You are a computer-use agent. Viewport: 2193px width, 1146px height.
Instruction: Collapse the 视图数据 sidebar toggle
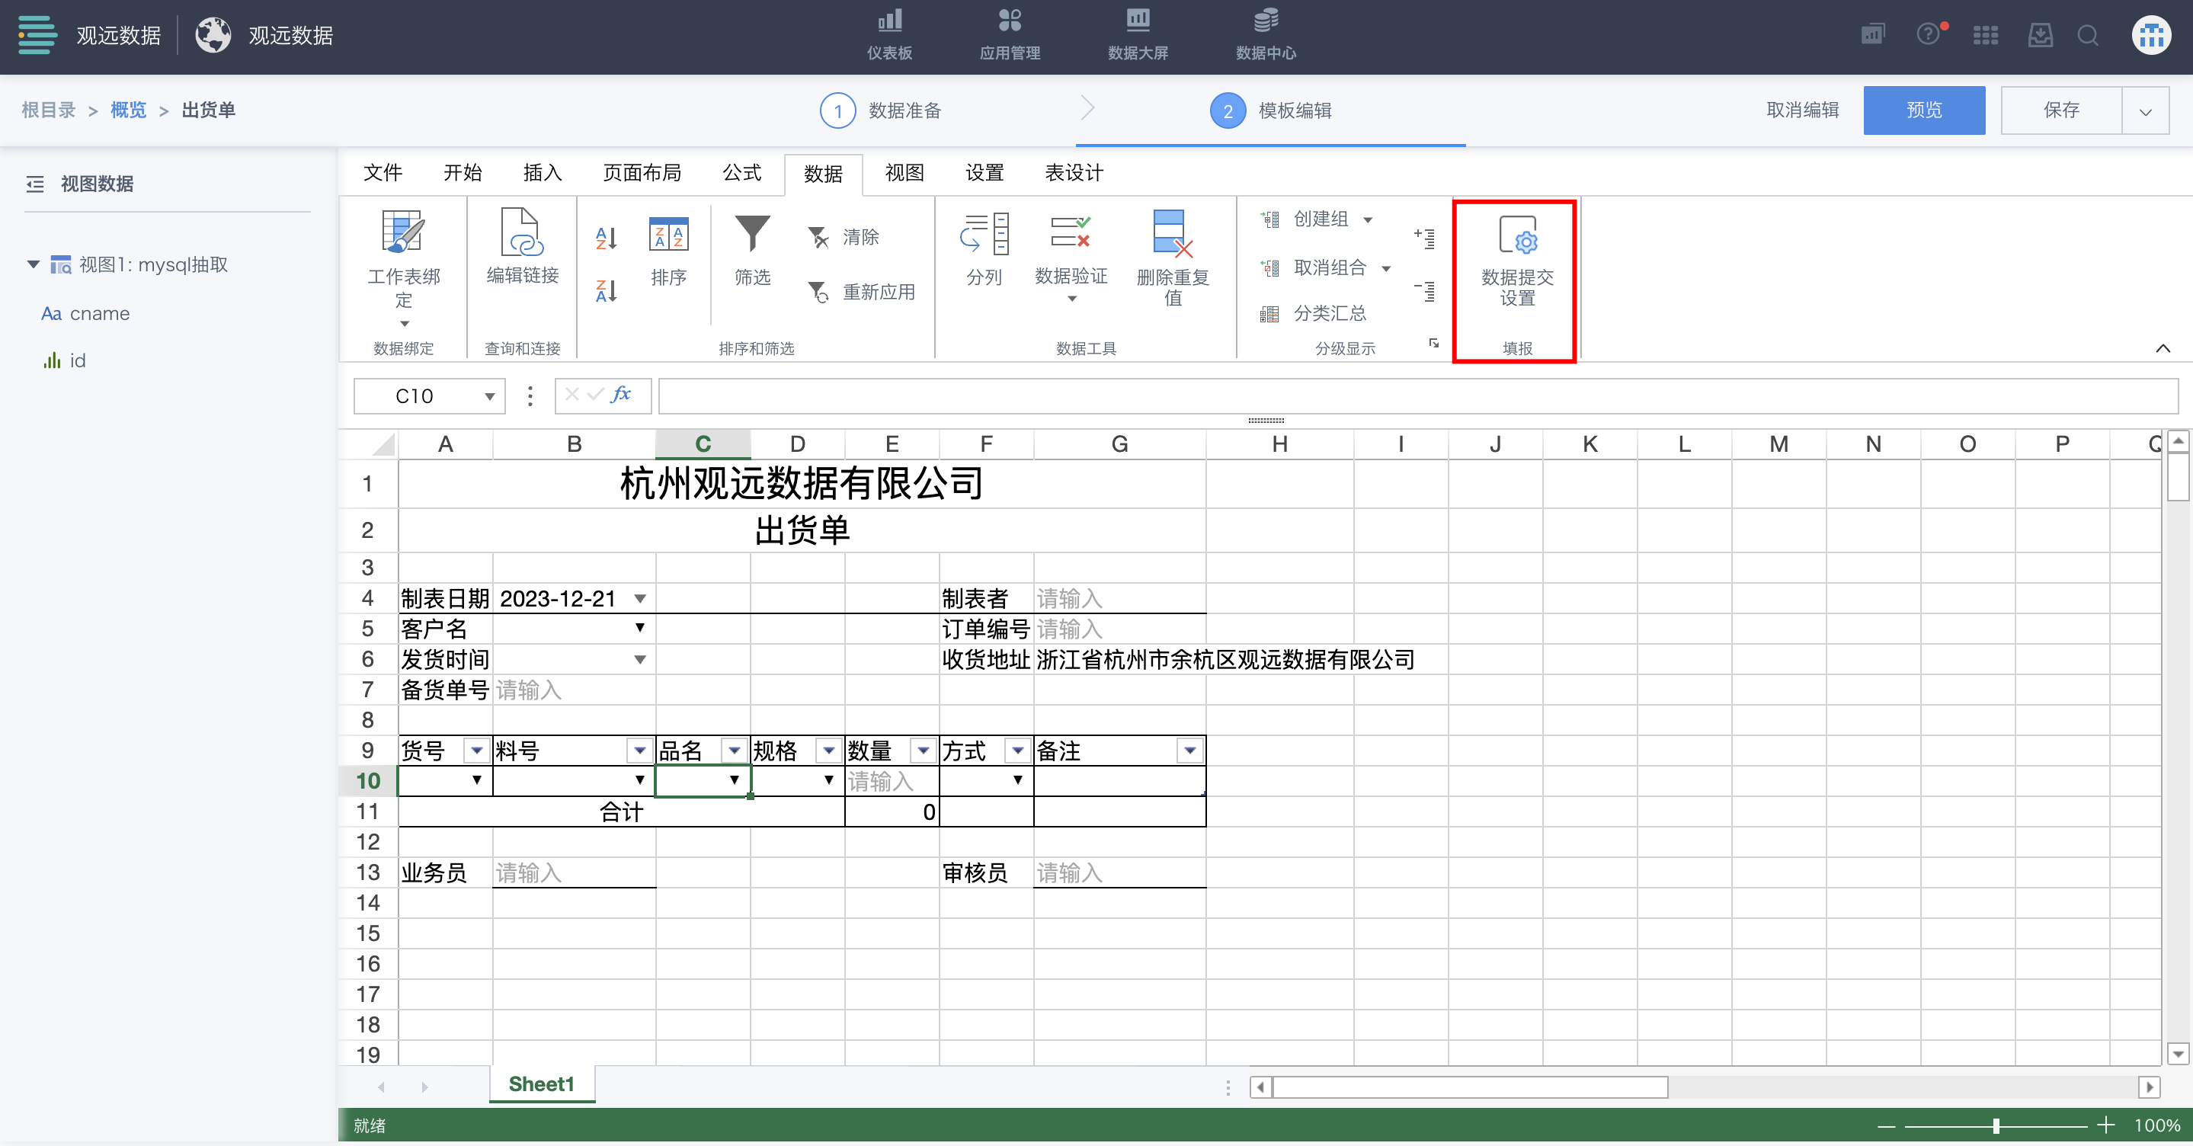[35, 184]
